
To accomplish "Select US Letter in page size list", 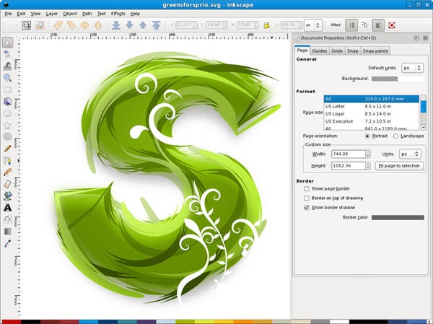I will tap(336, 107).
